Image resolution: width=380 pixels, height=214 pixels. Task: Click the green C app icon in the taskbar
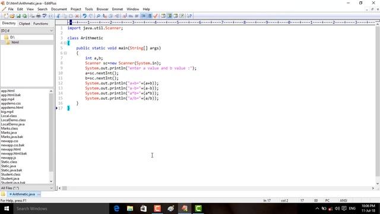198,209
